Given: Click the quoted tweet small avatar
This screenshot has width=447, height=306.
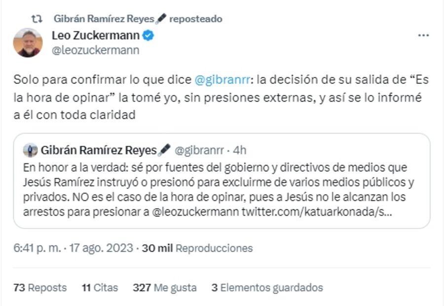Looking at the screenshot, I should [x=30, y=150].
